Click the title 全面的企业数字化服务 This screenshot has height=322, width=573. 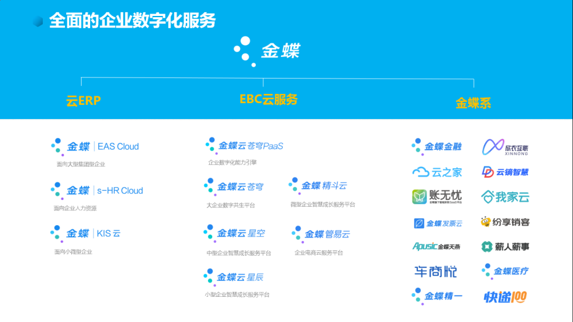[x=133, y=20]
